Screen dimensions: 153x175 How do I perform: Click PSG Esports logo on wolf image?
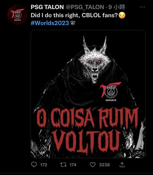(x=111, y=92)
